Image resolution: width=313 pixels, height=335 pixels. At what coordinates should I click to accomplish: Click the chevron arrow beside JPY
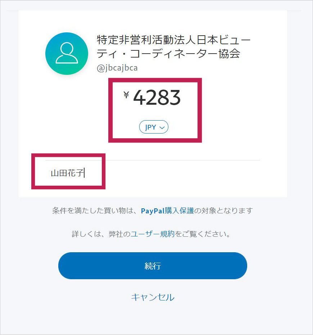[x=162, y=127]
